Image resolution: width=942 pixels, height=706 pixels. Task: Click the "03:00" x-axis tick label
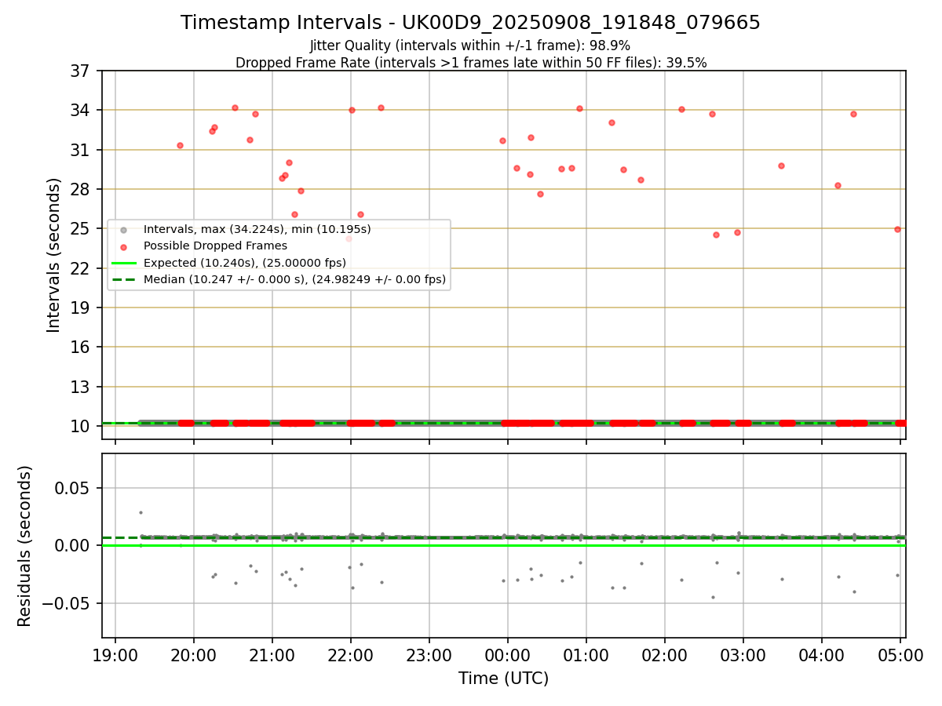pos(743,654)
